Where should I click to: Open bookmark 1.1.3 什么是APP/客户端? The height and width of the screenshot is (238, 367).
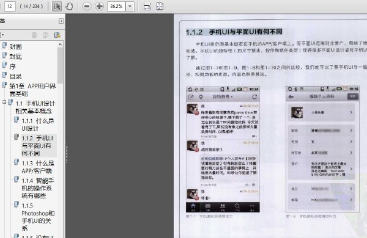38,167
